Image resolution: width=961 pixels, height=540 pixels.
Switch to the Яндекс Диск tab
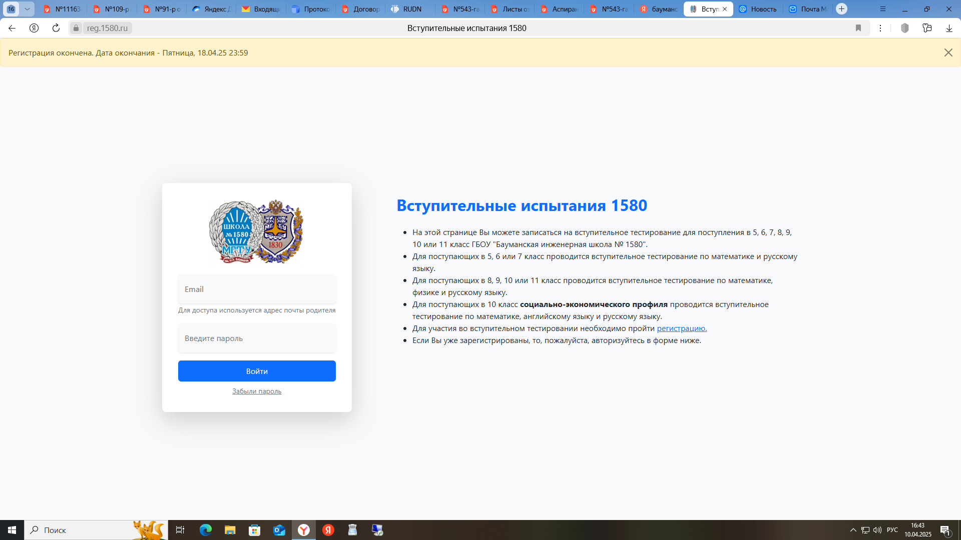211,9
